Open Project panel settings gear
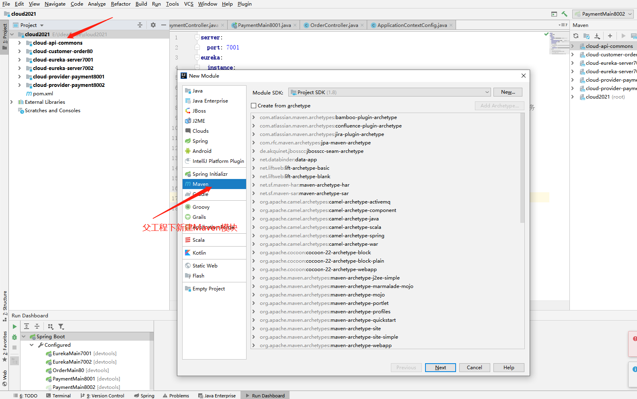Screen dimensions: 637x399 pyautogui.click(x=153, y=25)
